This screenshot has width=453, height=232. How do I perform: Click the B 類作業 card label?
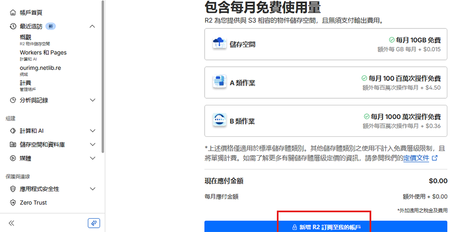pyautogui.click(x=242, y=121)
